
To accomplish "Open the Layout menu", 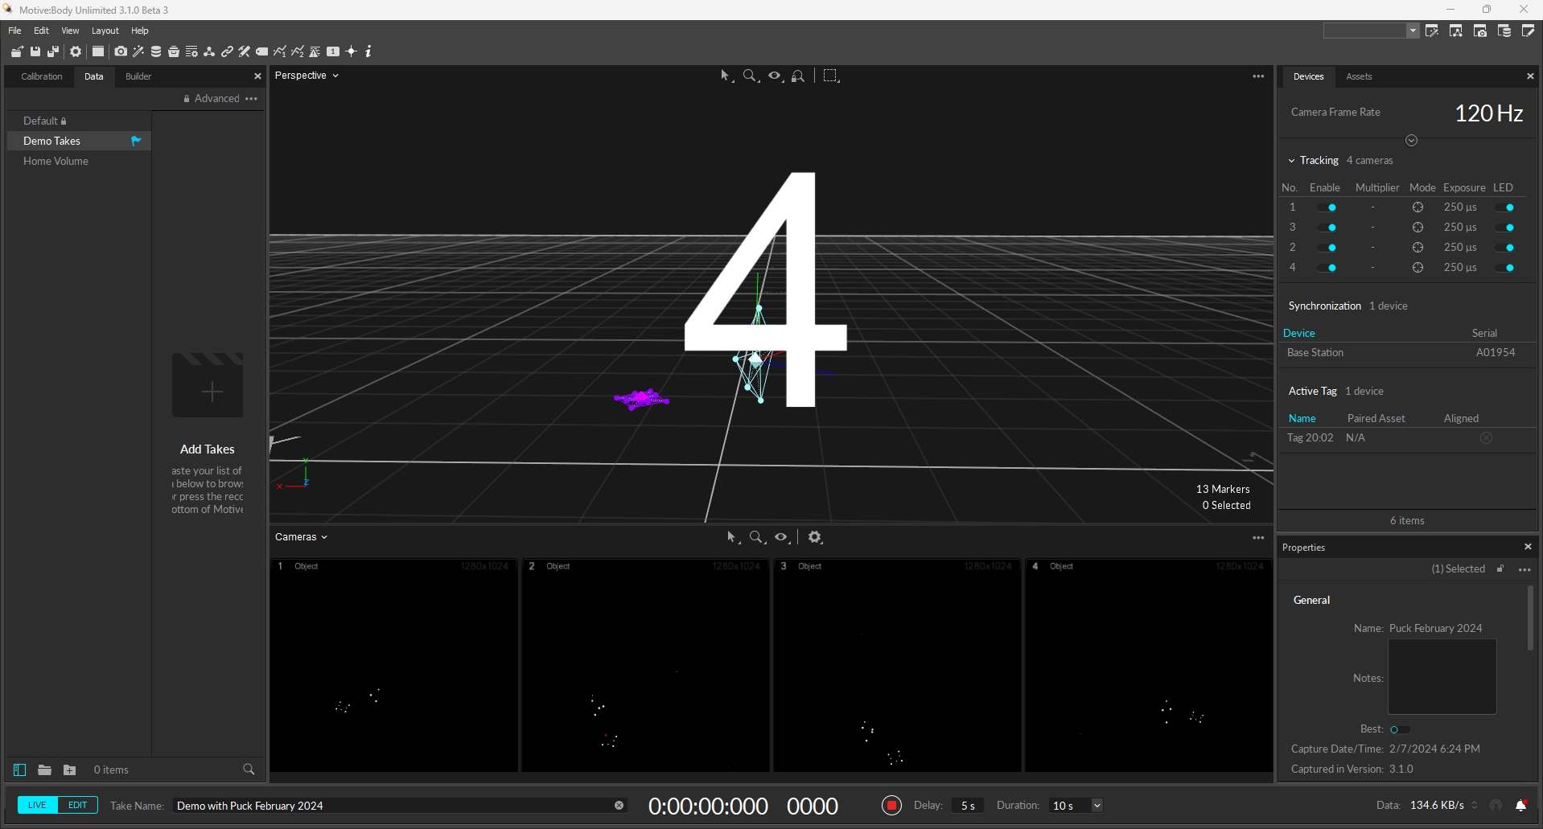I will pyautogui.click(x=105, y=31).
